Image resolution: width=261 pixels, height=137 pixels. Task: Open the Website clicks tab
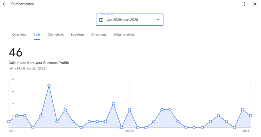[x=124, y=35]
